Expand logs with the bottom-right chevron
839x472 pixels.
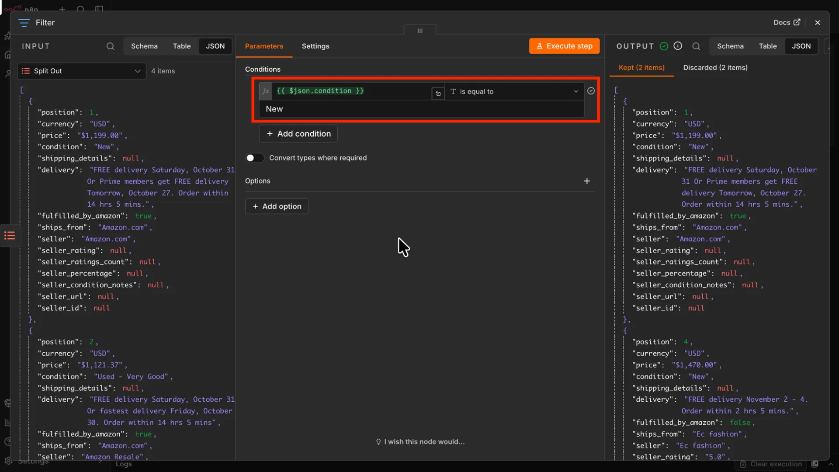pos(831,464)
